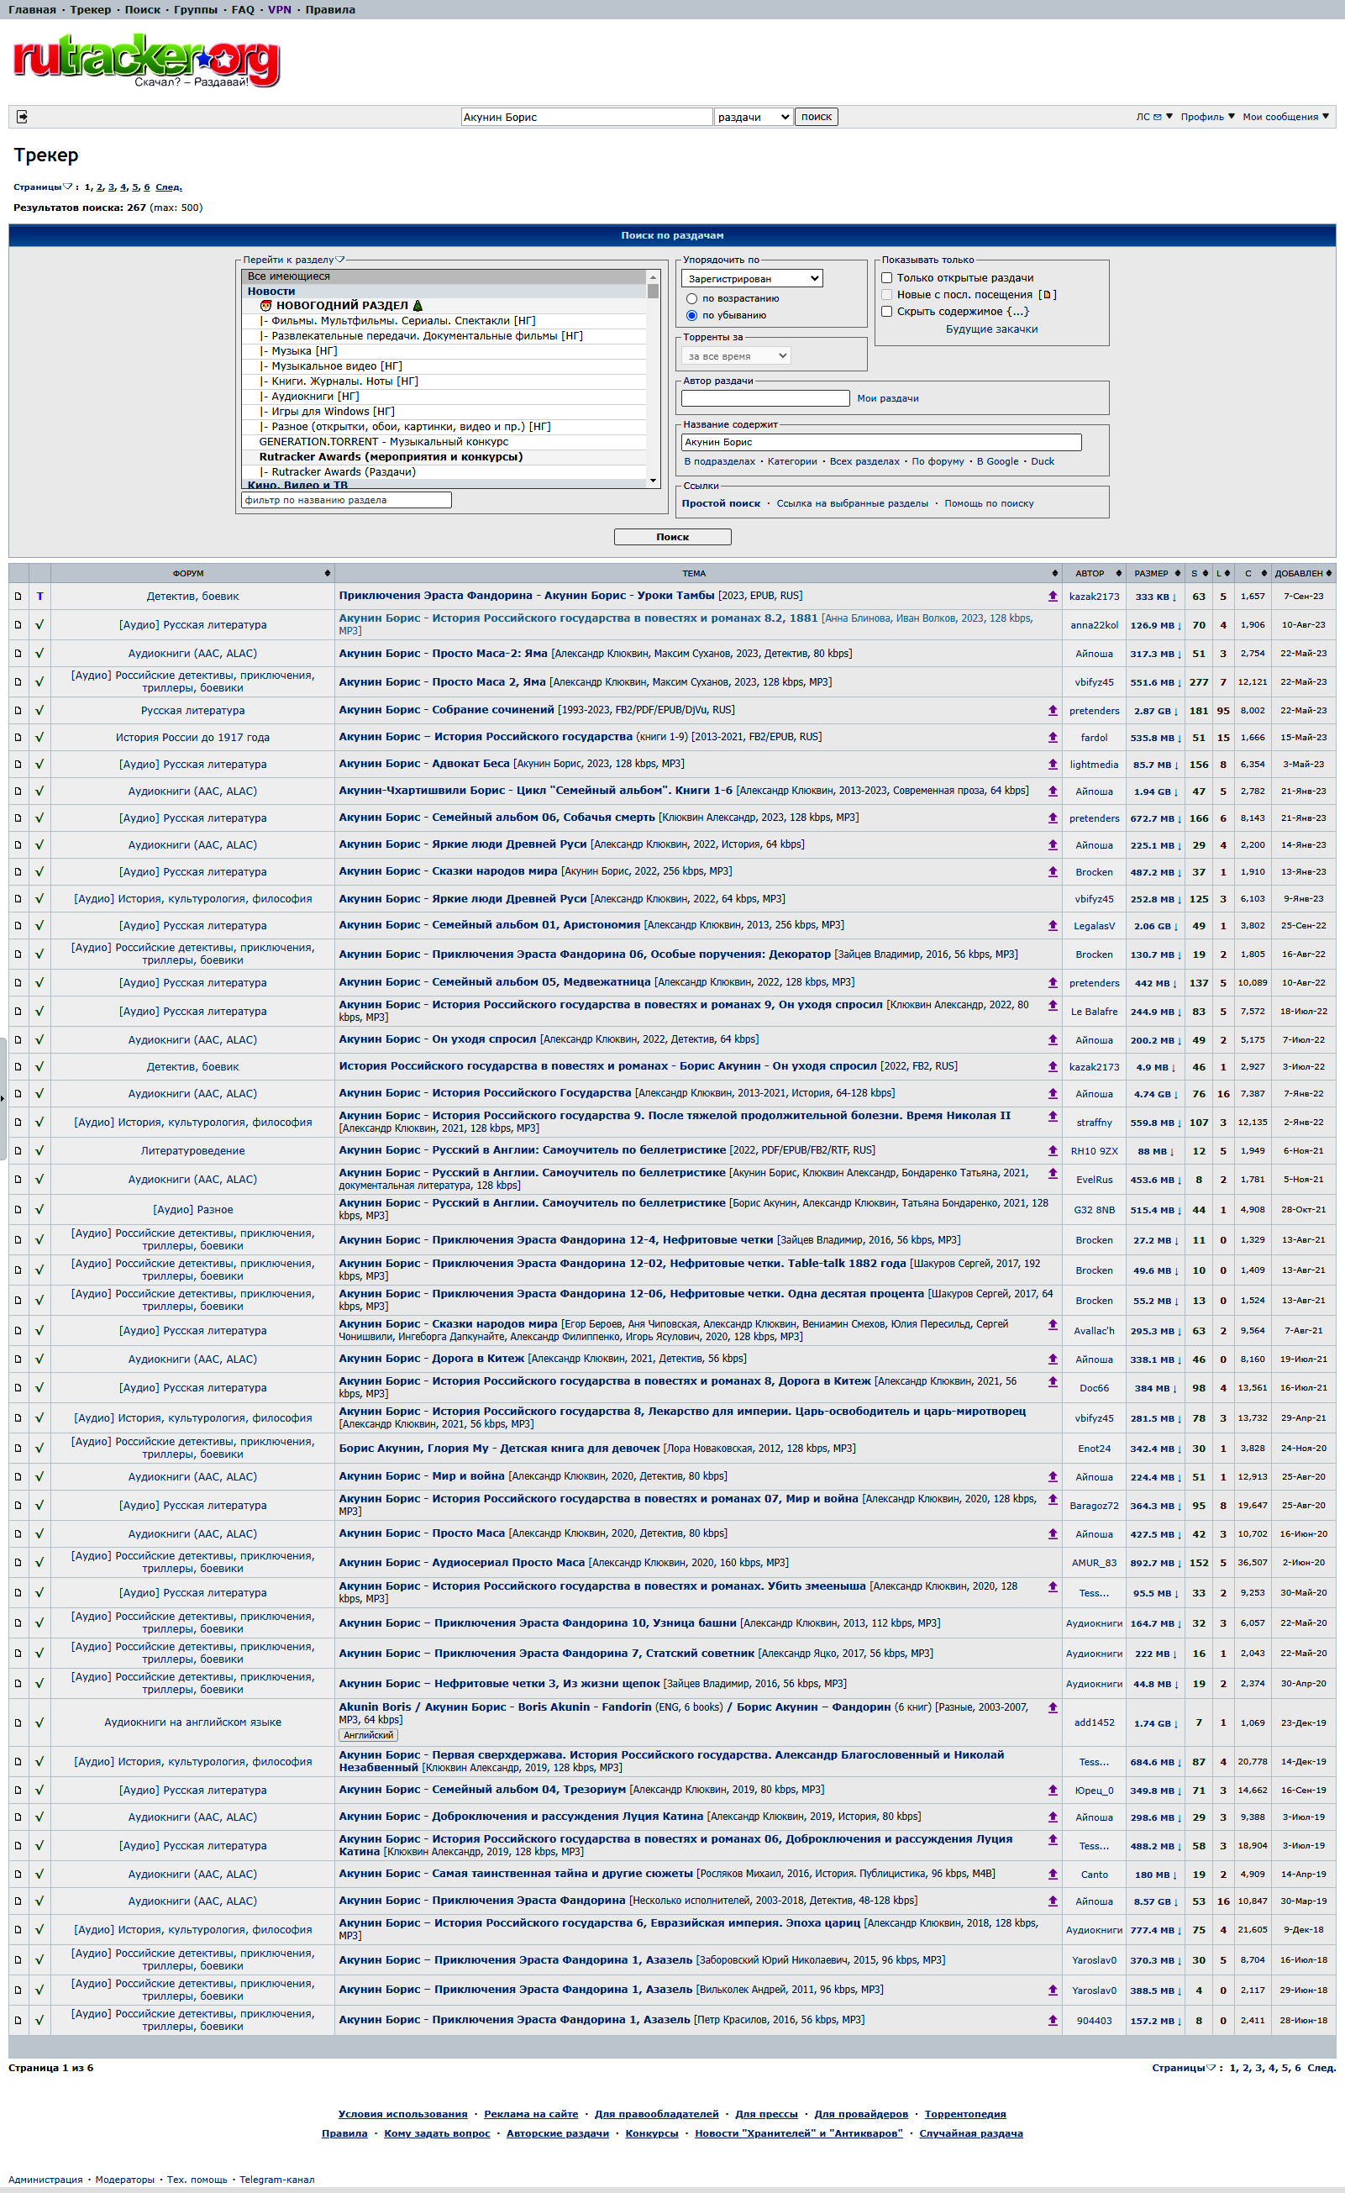This screenshot has width=1345, height=2193.
Task: Expand the Профиль dropdown menu
Action: pyautogui.click(x=1208, y=117)
